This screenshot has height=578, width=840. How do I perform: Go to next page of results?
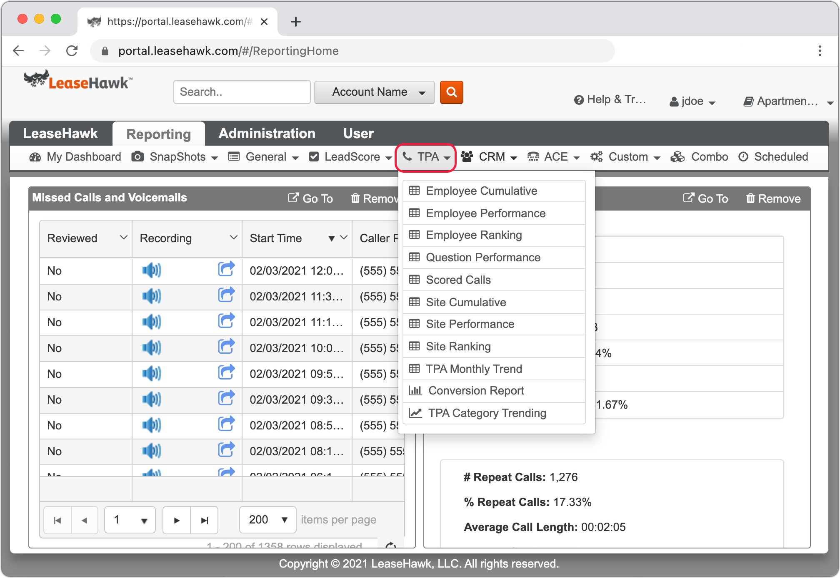(x=177, y=520)
